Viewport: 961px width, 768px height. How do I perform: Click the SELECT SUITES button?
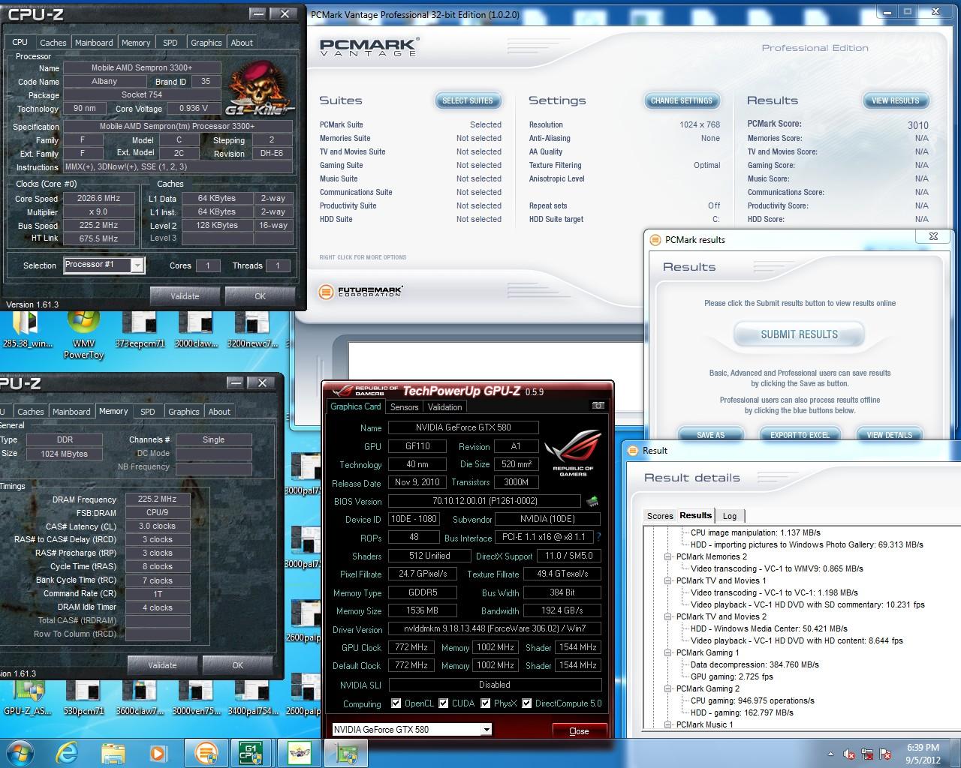coord(468,100)
